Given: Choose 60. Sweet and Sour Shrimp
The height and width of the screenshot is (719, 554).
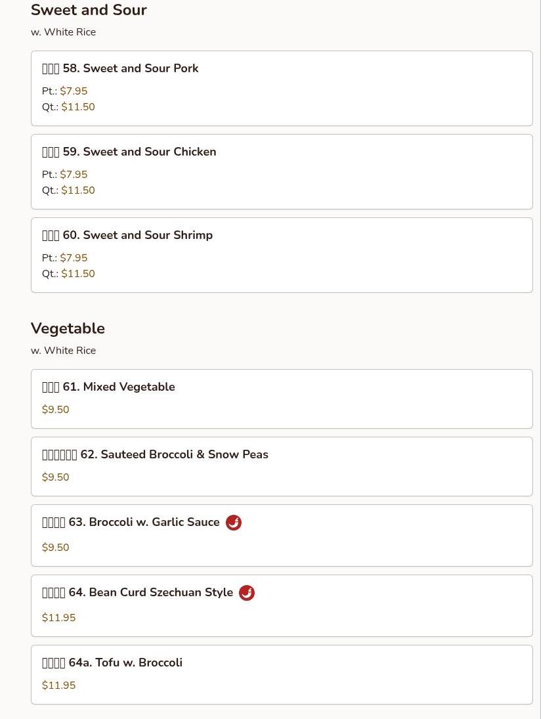Looking at the screenshot, I should pyautogui.click(x=282, y=255).
